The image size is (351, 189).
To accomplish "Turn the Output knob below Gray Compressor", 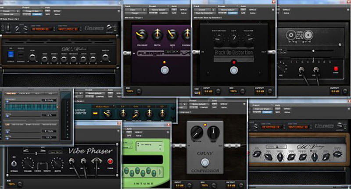I will coord(241,185).
